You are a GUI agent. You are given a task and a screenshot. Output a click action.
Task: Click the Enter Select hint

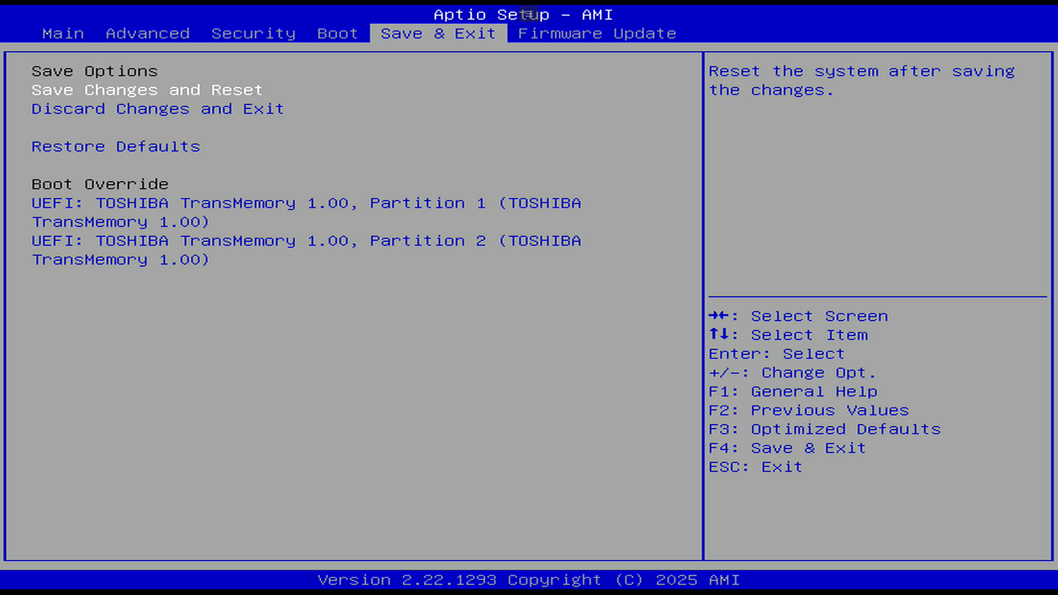pyautogui.click(x=776, y=354)
